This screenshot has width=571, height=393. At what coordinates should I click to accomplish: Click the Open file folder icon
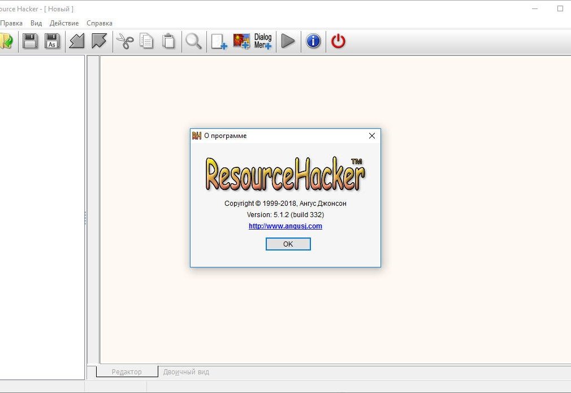click(6, 41)
